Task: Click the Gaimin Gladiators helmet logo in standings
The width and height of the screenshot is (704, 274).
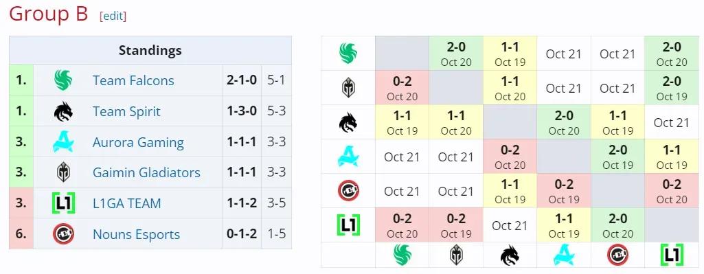Action: [x=63, y=172]
